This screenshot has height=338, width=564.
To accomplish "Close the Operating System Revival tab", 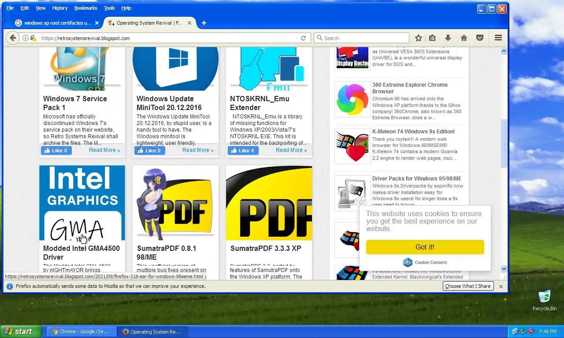I will 189,23.
